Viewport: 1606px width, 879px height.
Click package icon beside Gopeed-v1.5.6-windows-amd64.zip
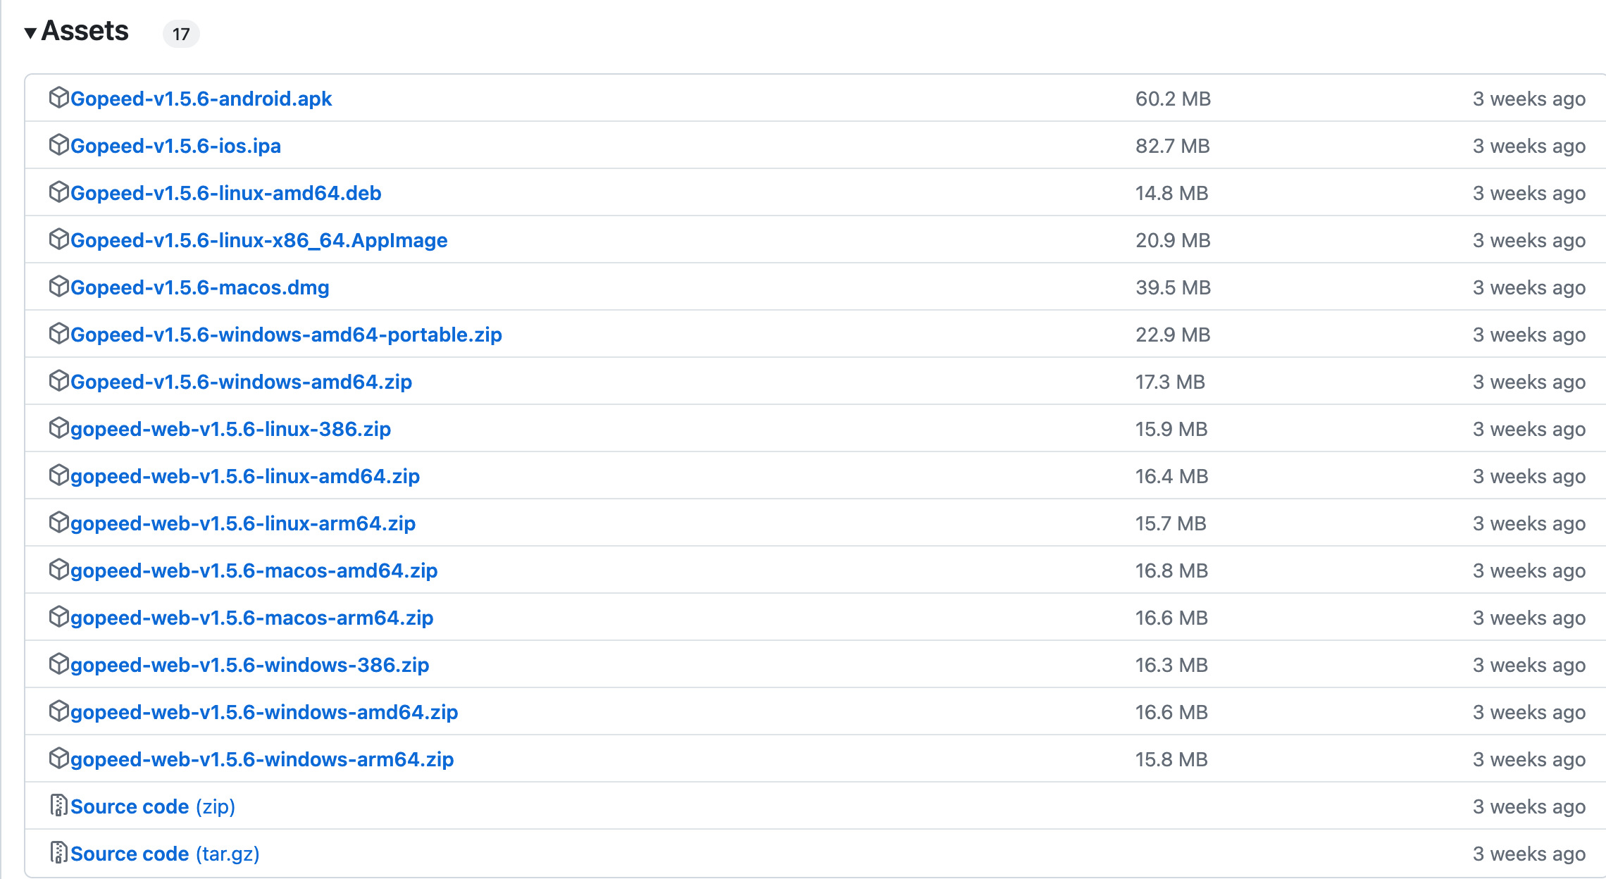(58, 380)
